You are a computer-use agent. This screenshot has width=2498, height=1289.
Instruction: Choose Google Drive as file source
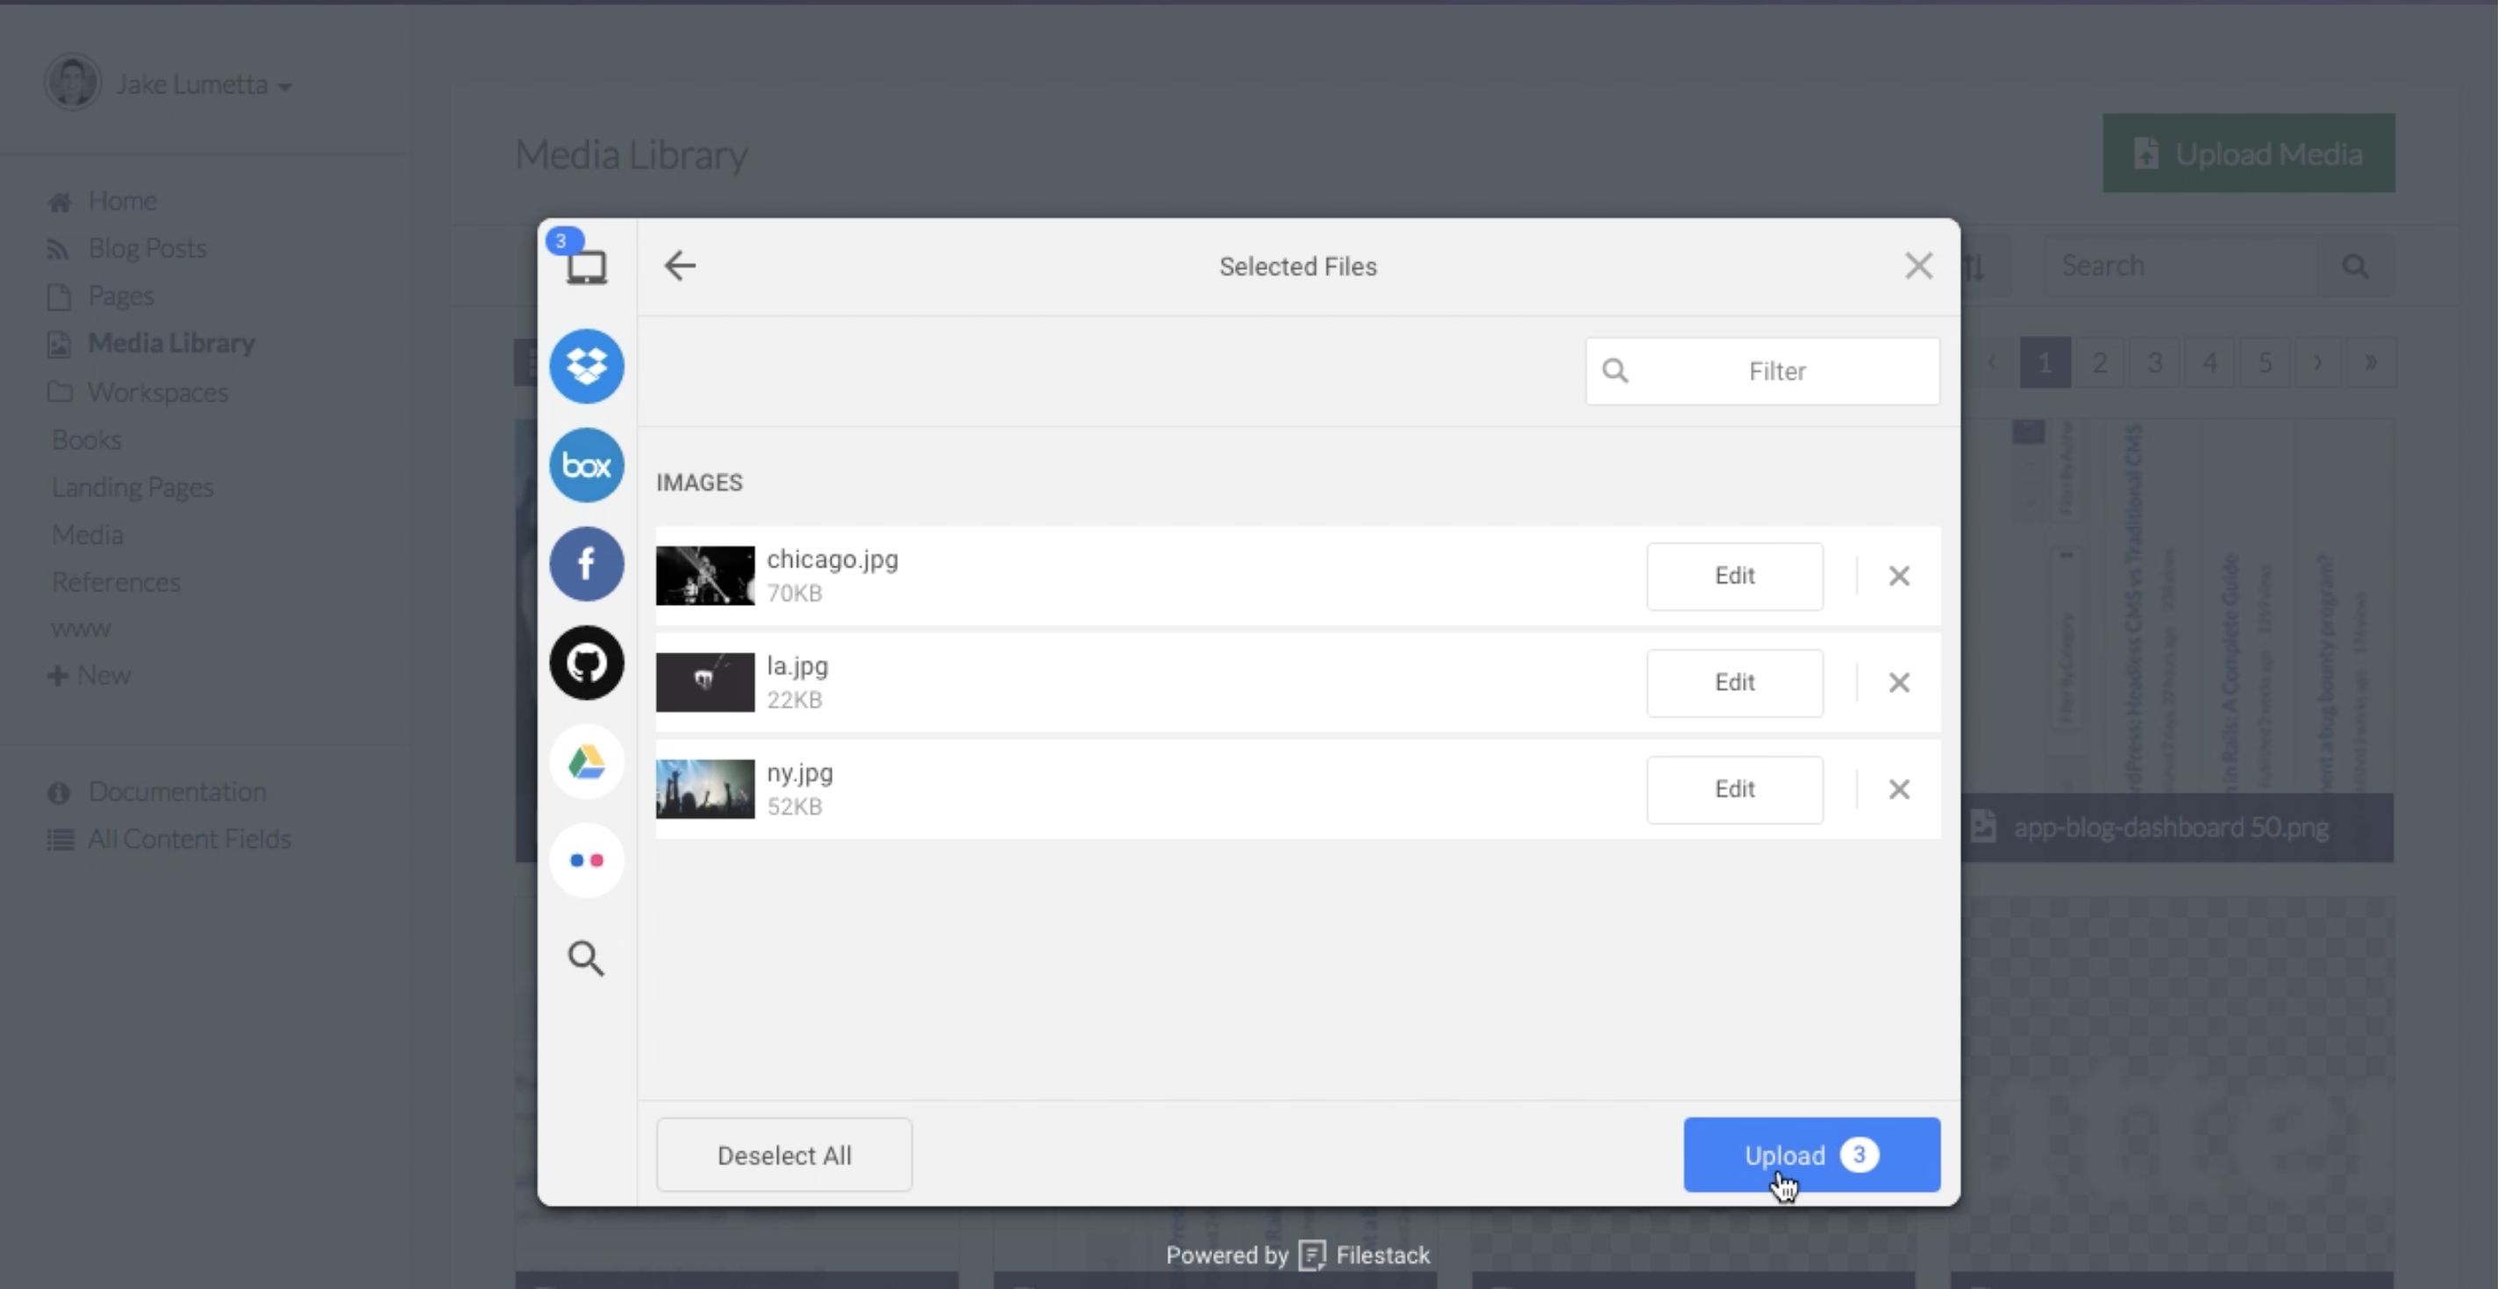pyautogui.click(x=587, y=762)
